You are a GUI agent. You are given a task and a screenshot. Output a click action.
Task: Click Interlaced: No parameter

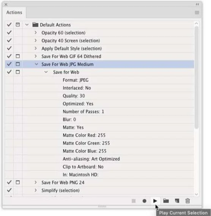(77, 88)
